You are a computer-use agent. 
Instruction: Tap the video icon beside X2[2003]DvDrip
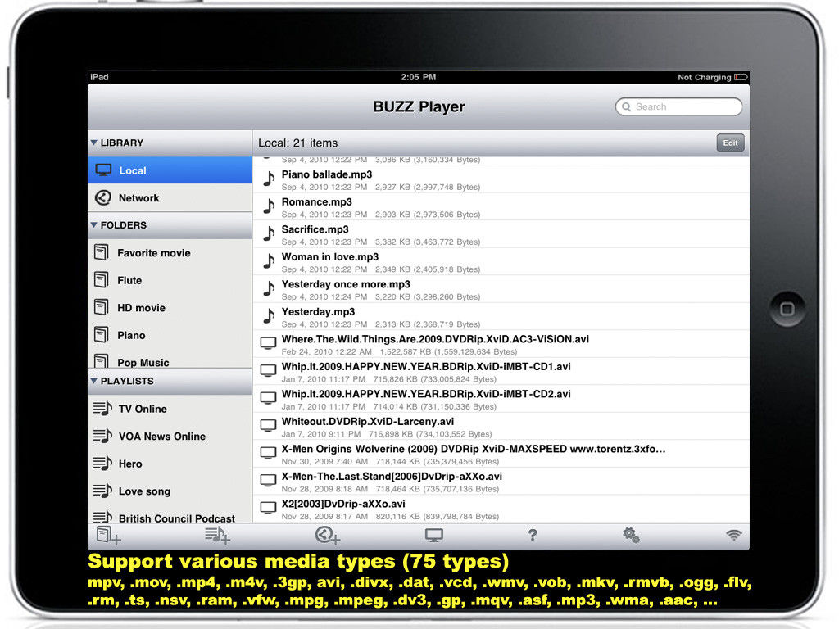click(x=268, y=508)
